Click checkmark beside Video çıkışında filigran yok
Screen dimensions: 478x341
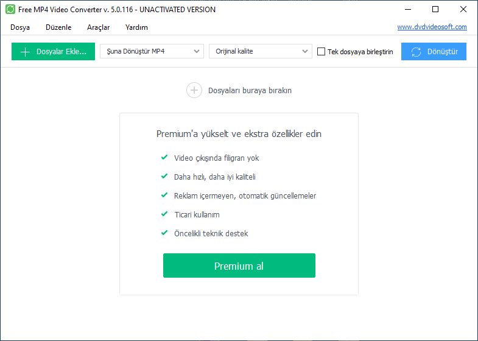pyautogui.click(x=164, y=157)
